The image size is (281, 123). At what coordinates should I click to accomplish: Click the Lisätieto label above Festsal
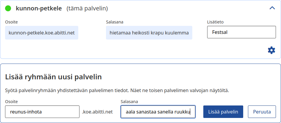click(215, 22)
